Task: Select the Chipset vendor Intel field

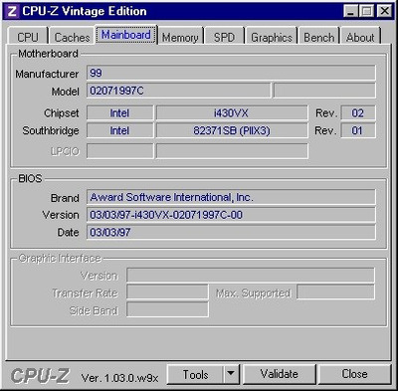Action: pos(120,113)
